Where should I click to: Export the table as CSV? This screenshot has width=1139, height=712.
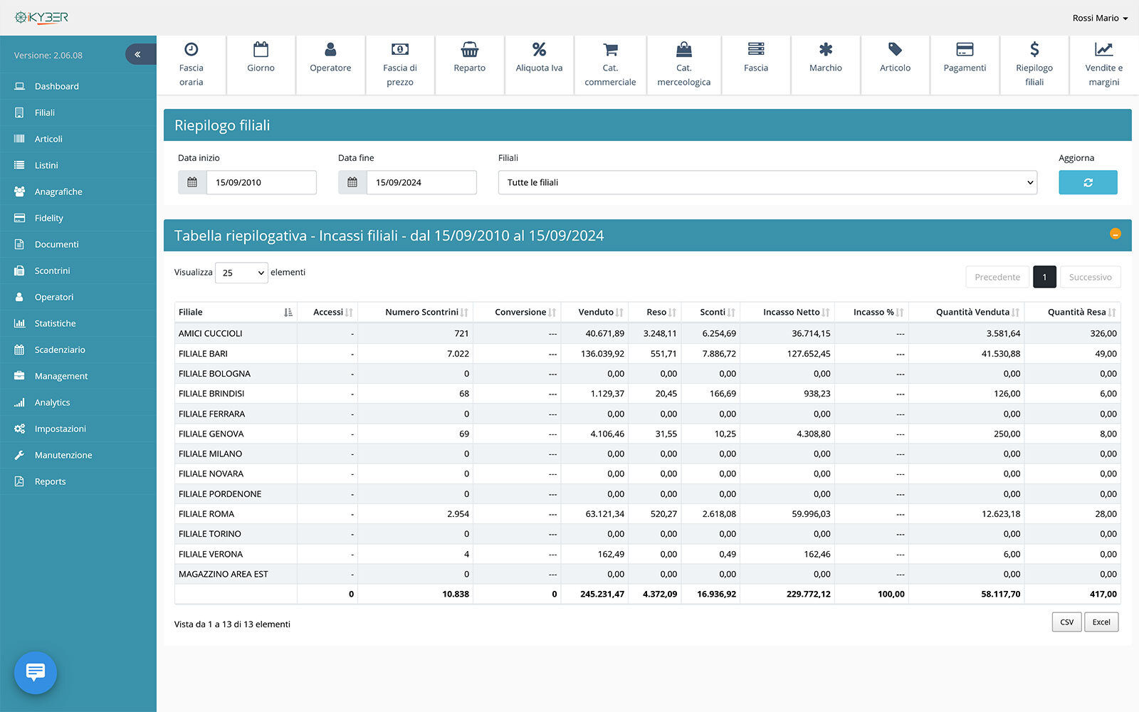(1066, 622)
